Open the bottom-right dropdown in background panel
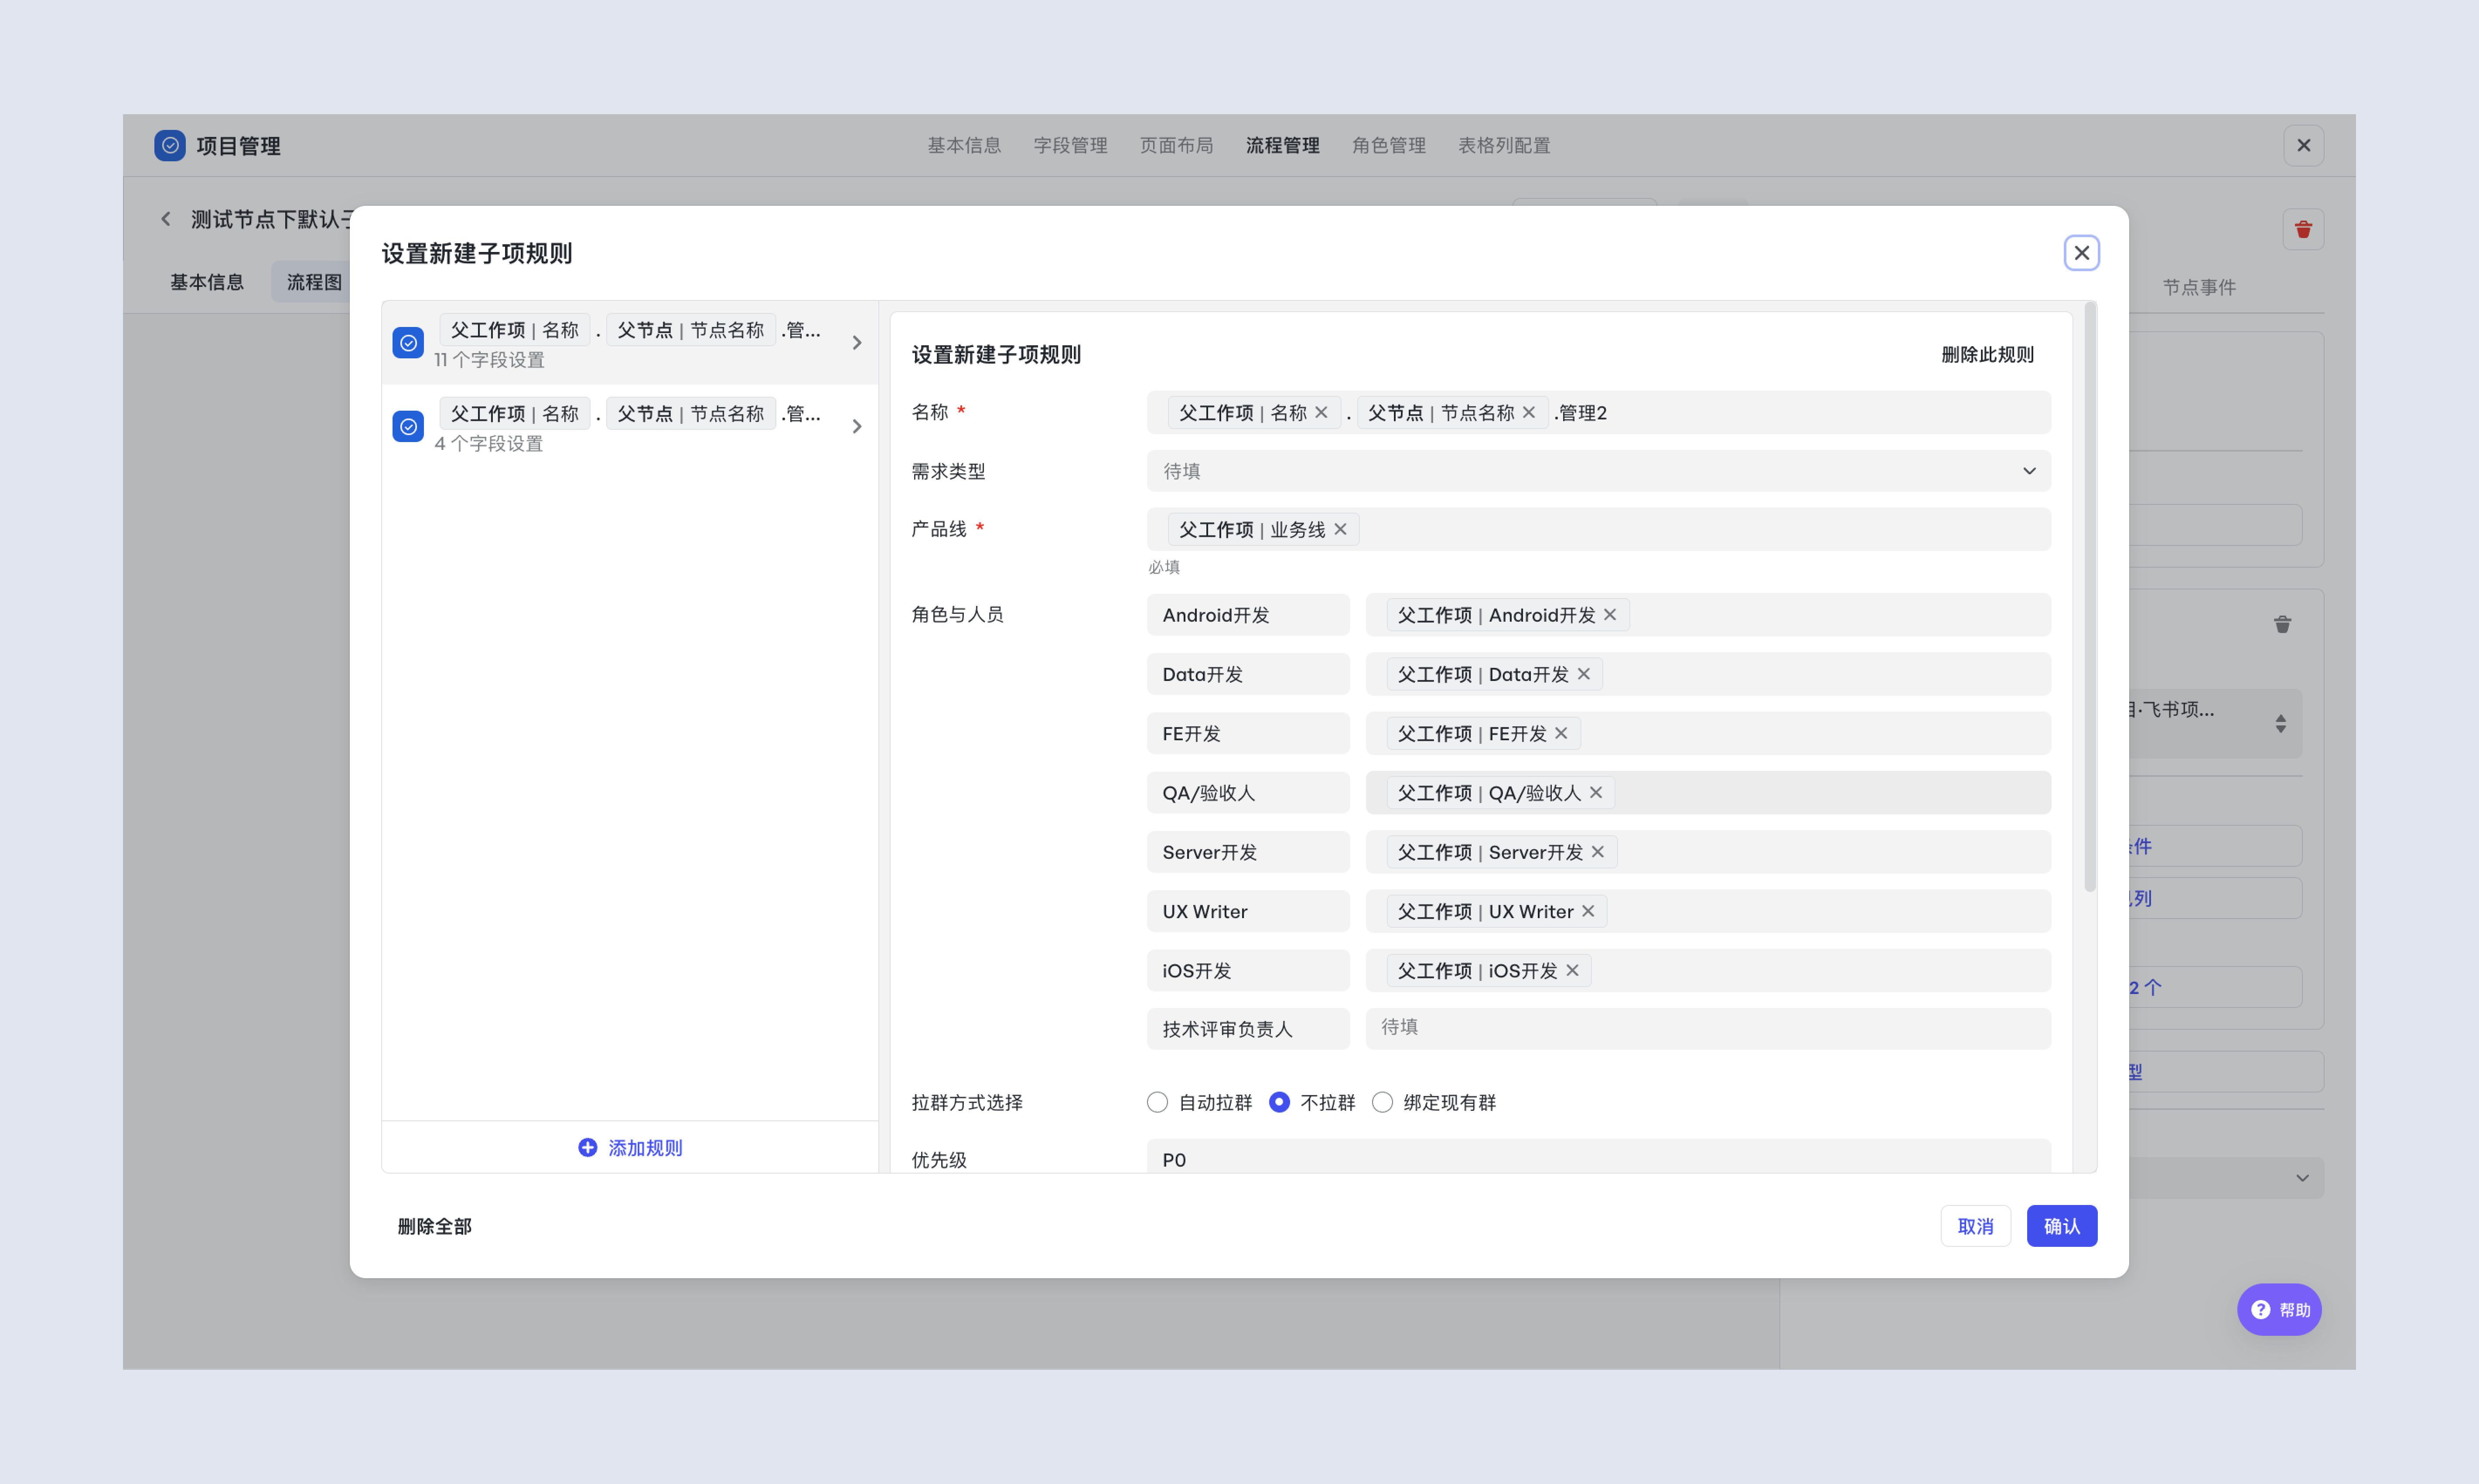 pyautogui.click(x=2226, y=1178)
